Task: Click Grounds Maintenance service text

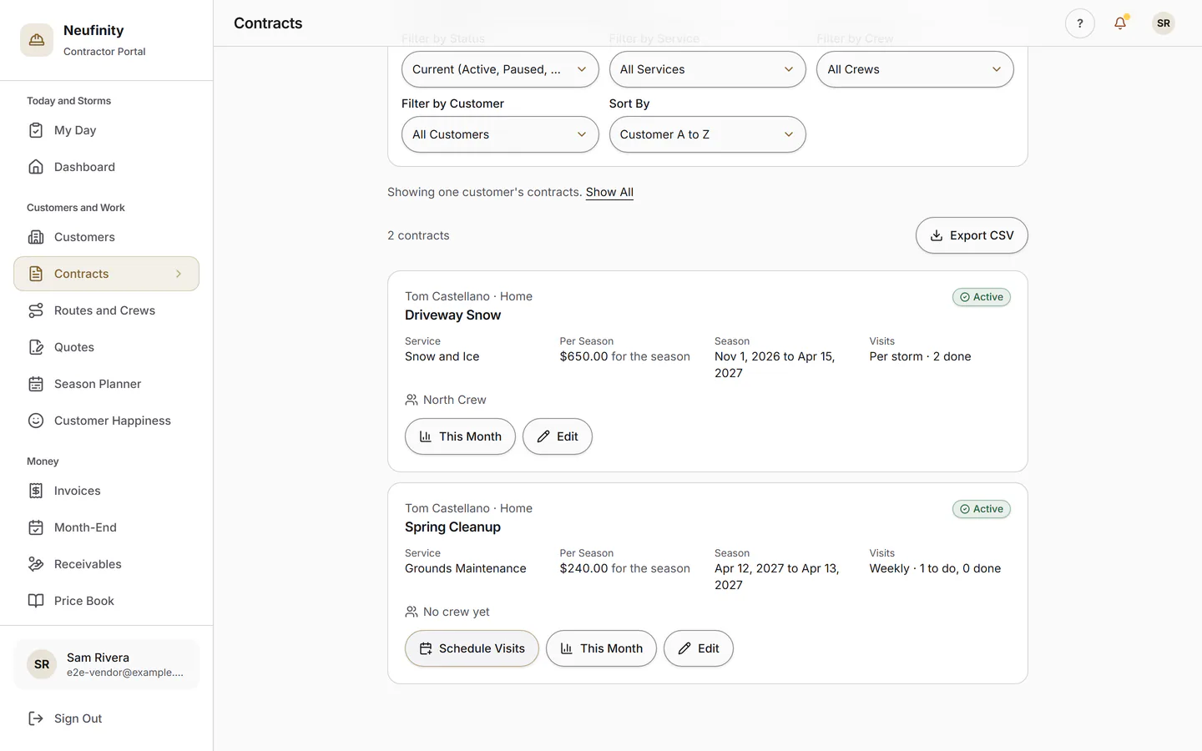Action: click(x=466, y=568)
